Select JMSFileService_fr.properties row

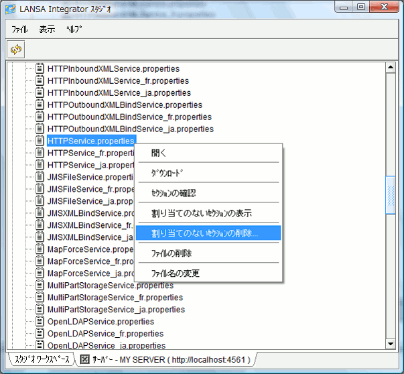tap(90, 189)
